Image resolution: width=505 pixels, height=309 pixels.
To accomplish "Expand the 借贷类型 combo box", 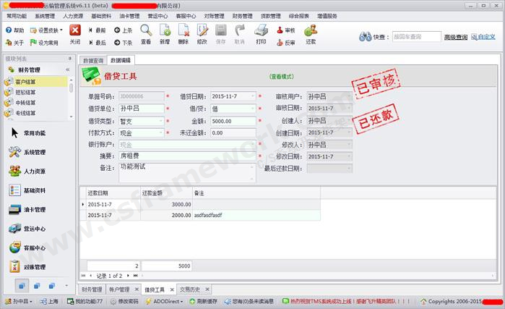I will tap(162, 121).
